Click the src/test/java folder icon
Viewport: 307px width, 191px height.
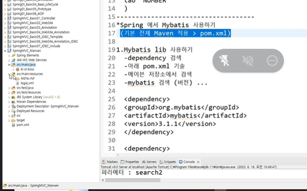coord(13,88)
